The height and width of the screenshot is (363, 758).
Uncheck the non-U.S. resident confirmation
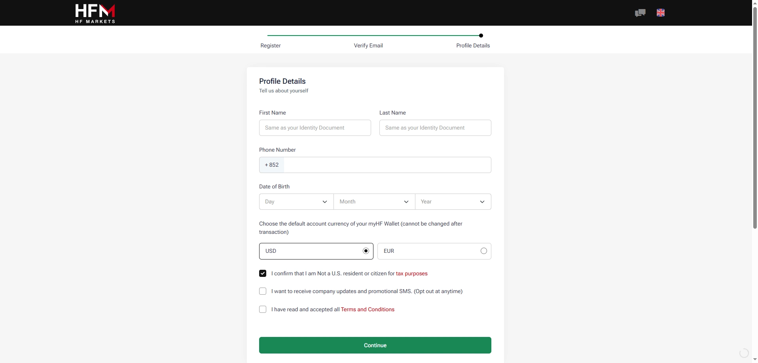point(262,273)
